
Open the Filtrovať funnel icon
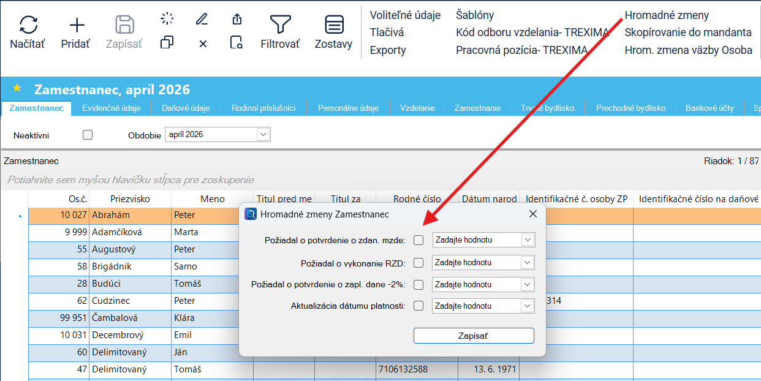click(280, 25)
